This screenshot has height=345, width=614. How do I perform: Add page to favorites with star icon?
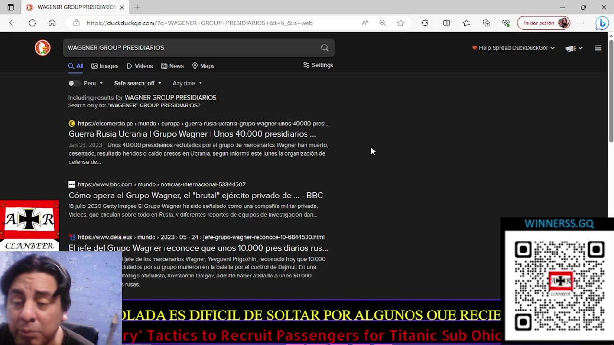[401, 23]
